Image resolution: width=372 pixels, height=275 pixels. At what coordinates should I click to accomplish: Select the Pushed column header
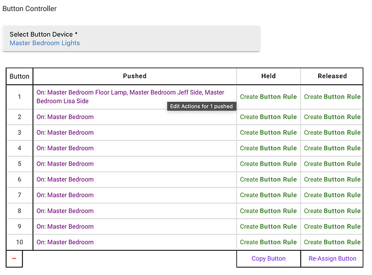pyautogui.click(x=134, y=76)
